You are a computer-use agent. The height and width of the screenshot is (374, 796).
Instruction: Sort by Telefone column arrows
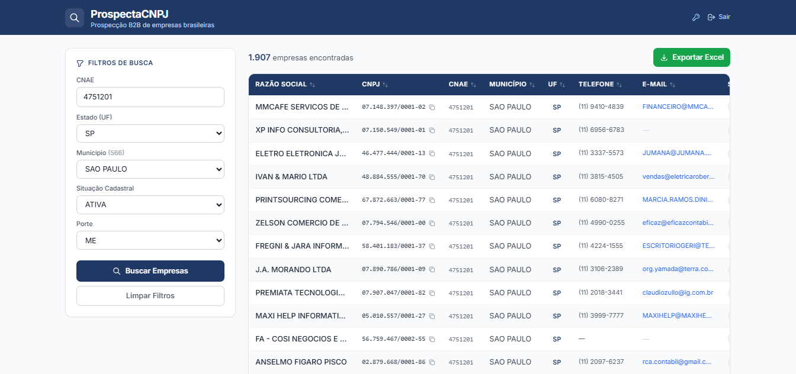[x=619, y=85]
